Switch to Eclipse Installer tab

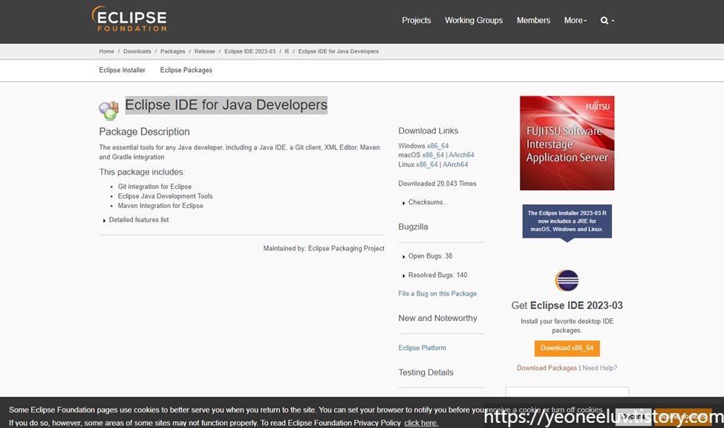pos(122,70)
